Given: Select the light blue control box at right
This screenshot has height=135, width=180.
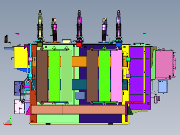Looking at the screenshot, I should [163, 86].
